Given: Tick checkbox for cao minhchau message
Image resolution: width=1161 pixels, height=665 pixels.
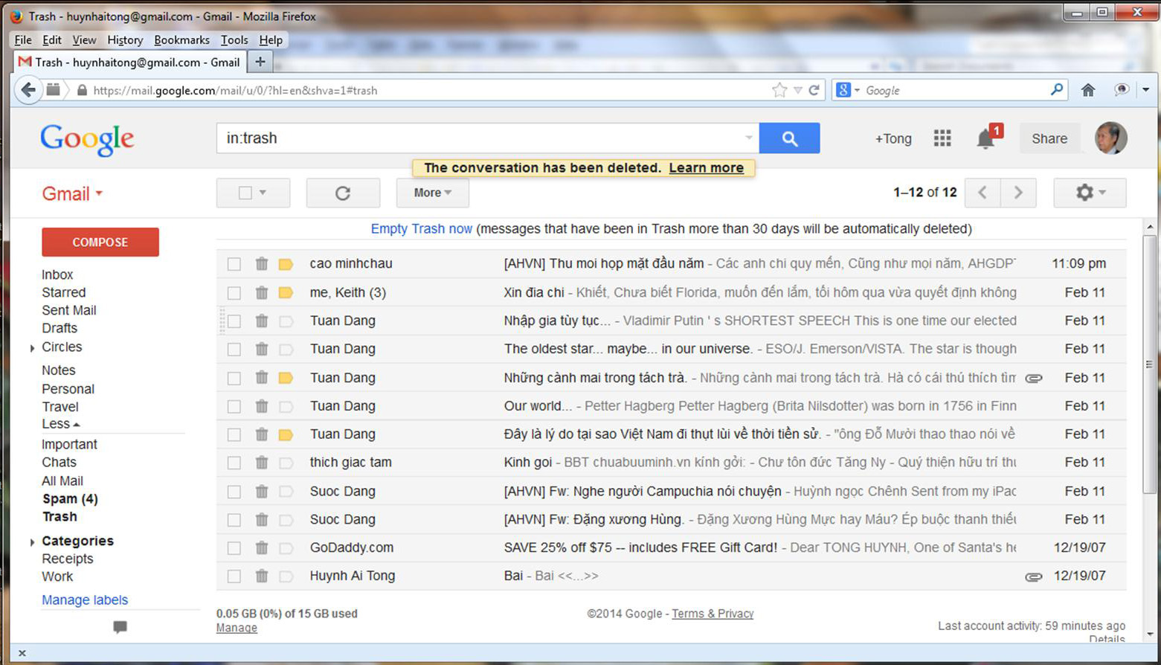Looking at the screenshot, I should (x=234, y=264).
